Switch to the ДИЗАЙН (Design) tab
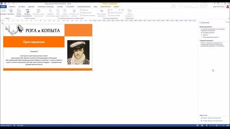The width and height of the screenshot is (230, 129). pos(31,6)
